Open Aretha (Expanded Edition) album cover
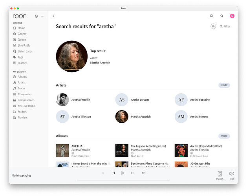Viewport: 247px width, 196px height. (x=181, y=151)
